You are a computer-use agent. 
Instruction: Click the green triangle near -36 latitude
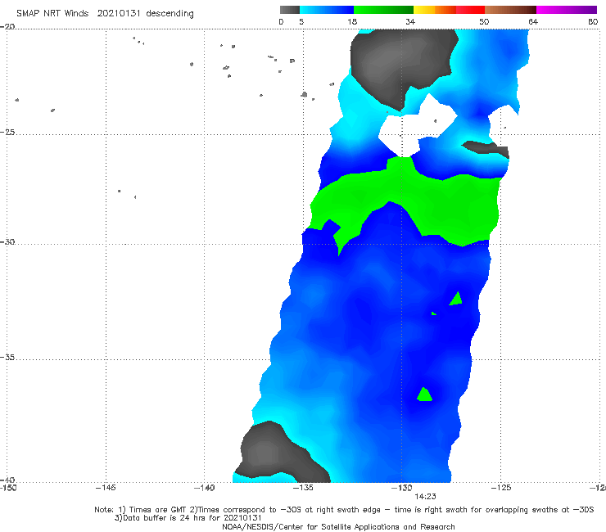point(424,394)
